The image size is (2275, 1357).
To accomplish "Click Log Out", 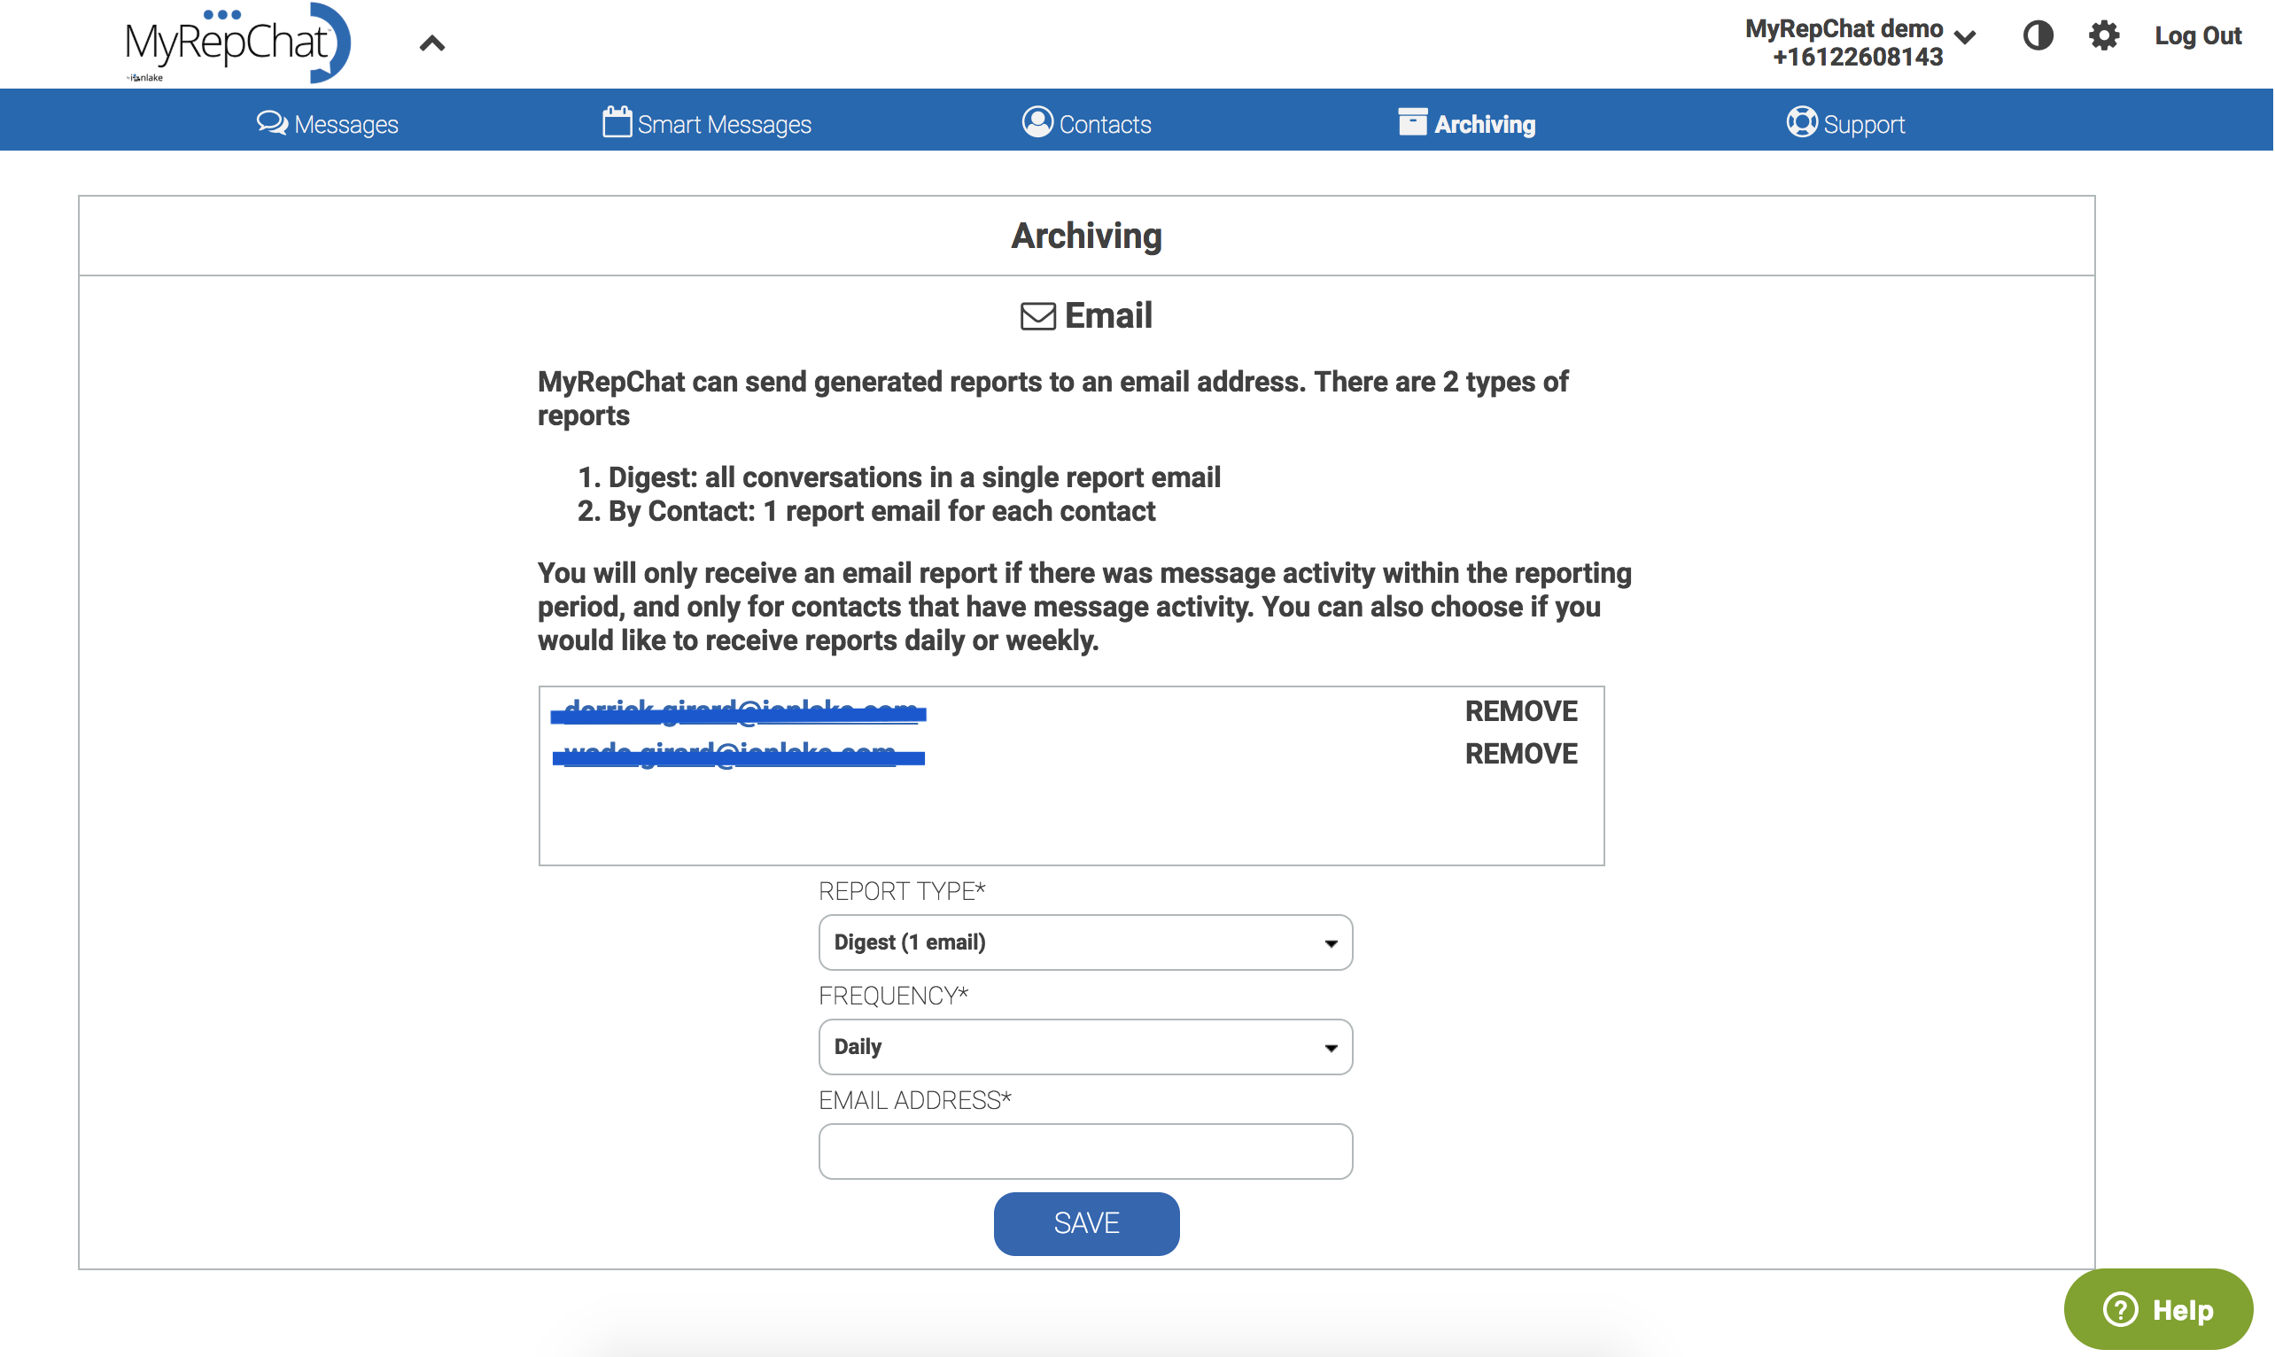I will click(x=2197, y=35).
